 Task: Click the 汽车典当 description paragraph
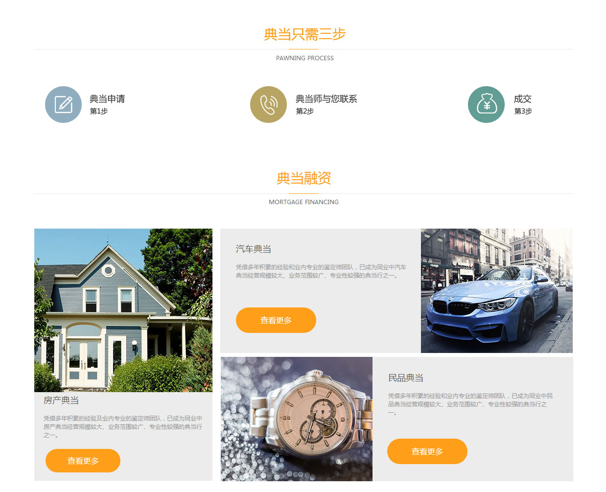point(321,271)
